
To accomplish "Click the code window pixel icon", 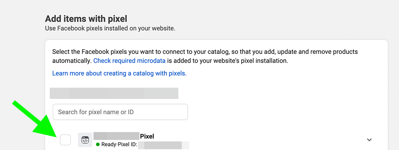I will click(x=85, y=140).
